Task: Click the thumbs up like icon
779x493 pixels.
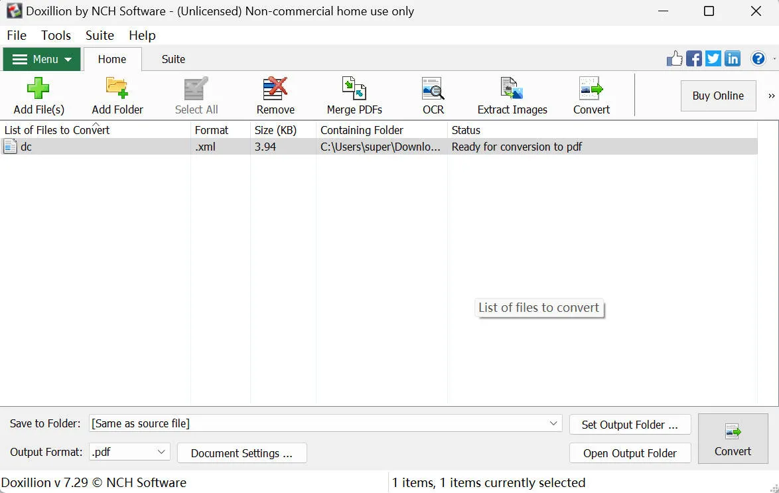Action: 675,58
